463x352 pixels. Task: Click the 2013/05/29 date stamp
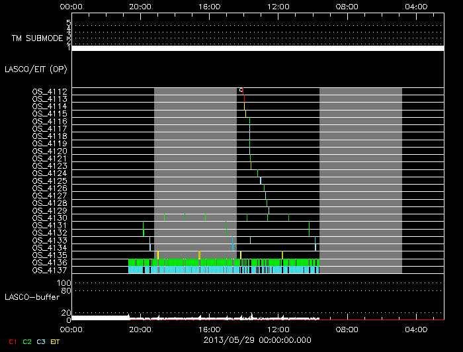pos(257,340)
